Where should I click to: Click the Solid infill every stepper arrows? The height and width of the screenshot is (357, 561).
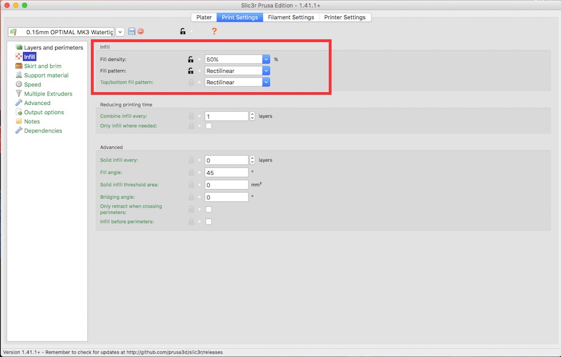tap(252, 160)
